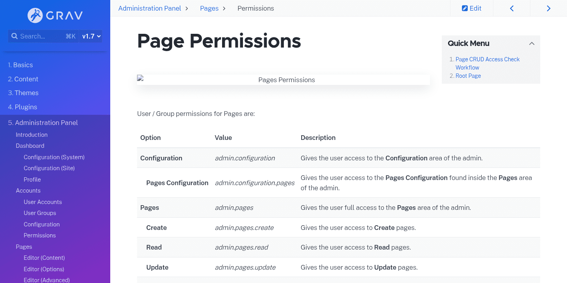The image size is (567, 283).
Task: Select the search magnifier icon
Action: (x=15, y=36)
